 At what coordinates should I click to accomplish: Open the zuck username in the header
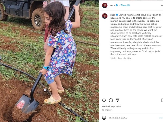(112, 5)
